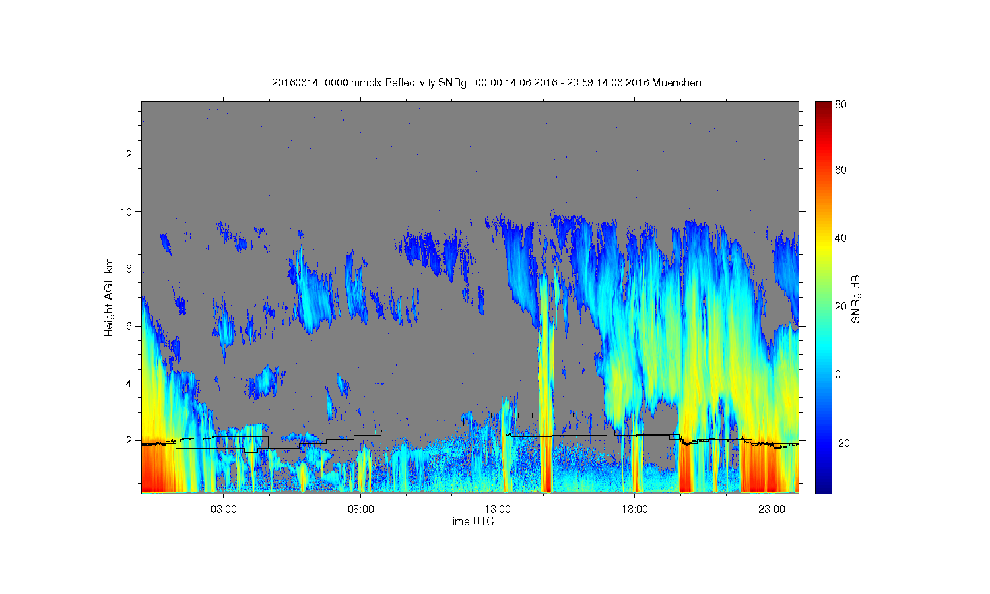Click the "SNRg dB" colorbar label
Screen dimensions: 990x594
(856, 299)
